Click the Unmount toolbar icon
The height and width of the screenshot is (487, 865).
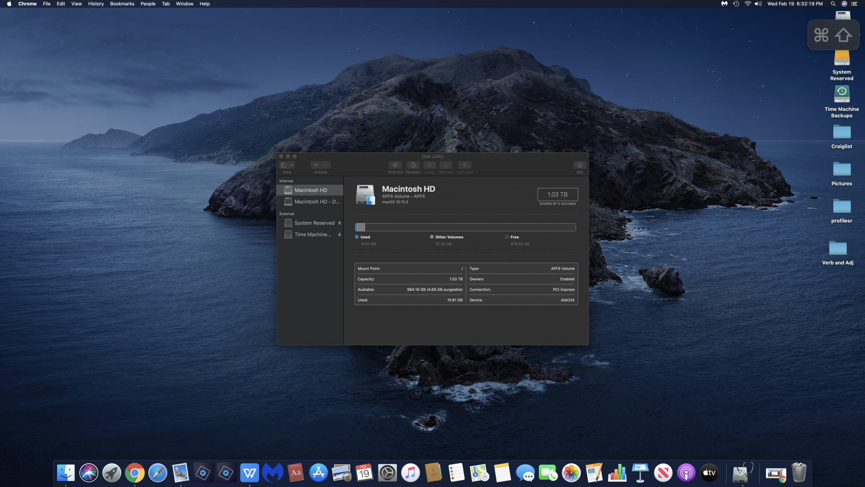(465, 165)
